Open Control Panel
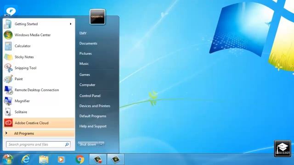The width and height of the screenshot is (294, 165). (x=90, y=96)
